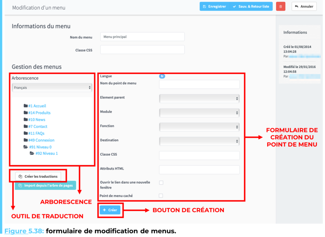The width and height of the screenshot is (325, 237).
Task: Click the blue 'fr' language badge
Action: 162,76
